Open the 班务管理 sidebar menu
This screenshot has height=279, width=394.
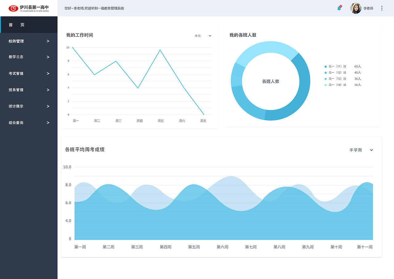[x=29, y=90]
